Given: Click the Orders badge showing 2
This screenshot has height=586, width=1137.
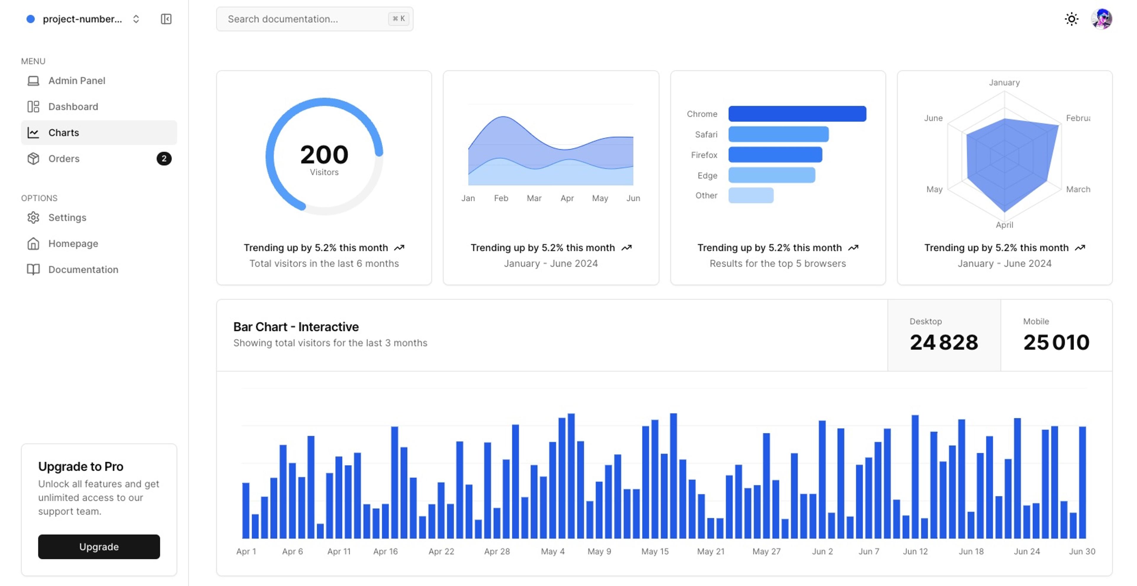Looking at the screenshot, I should [164, 158].
